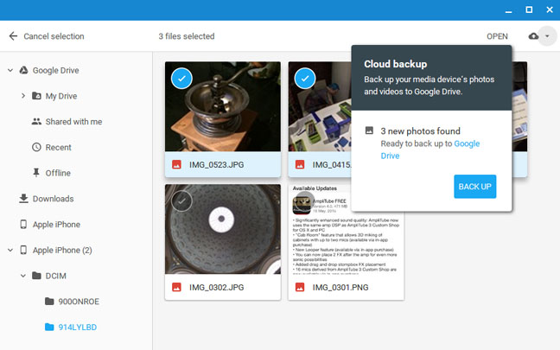Click the IMG_0301.PNG file name

(340, 288)
